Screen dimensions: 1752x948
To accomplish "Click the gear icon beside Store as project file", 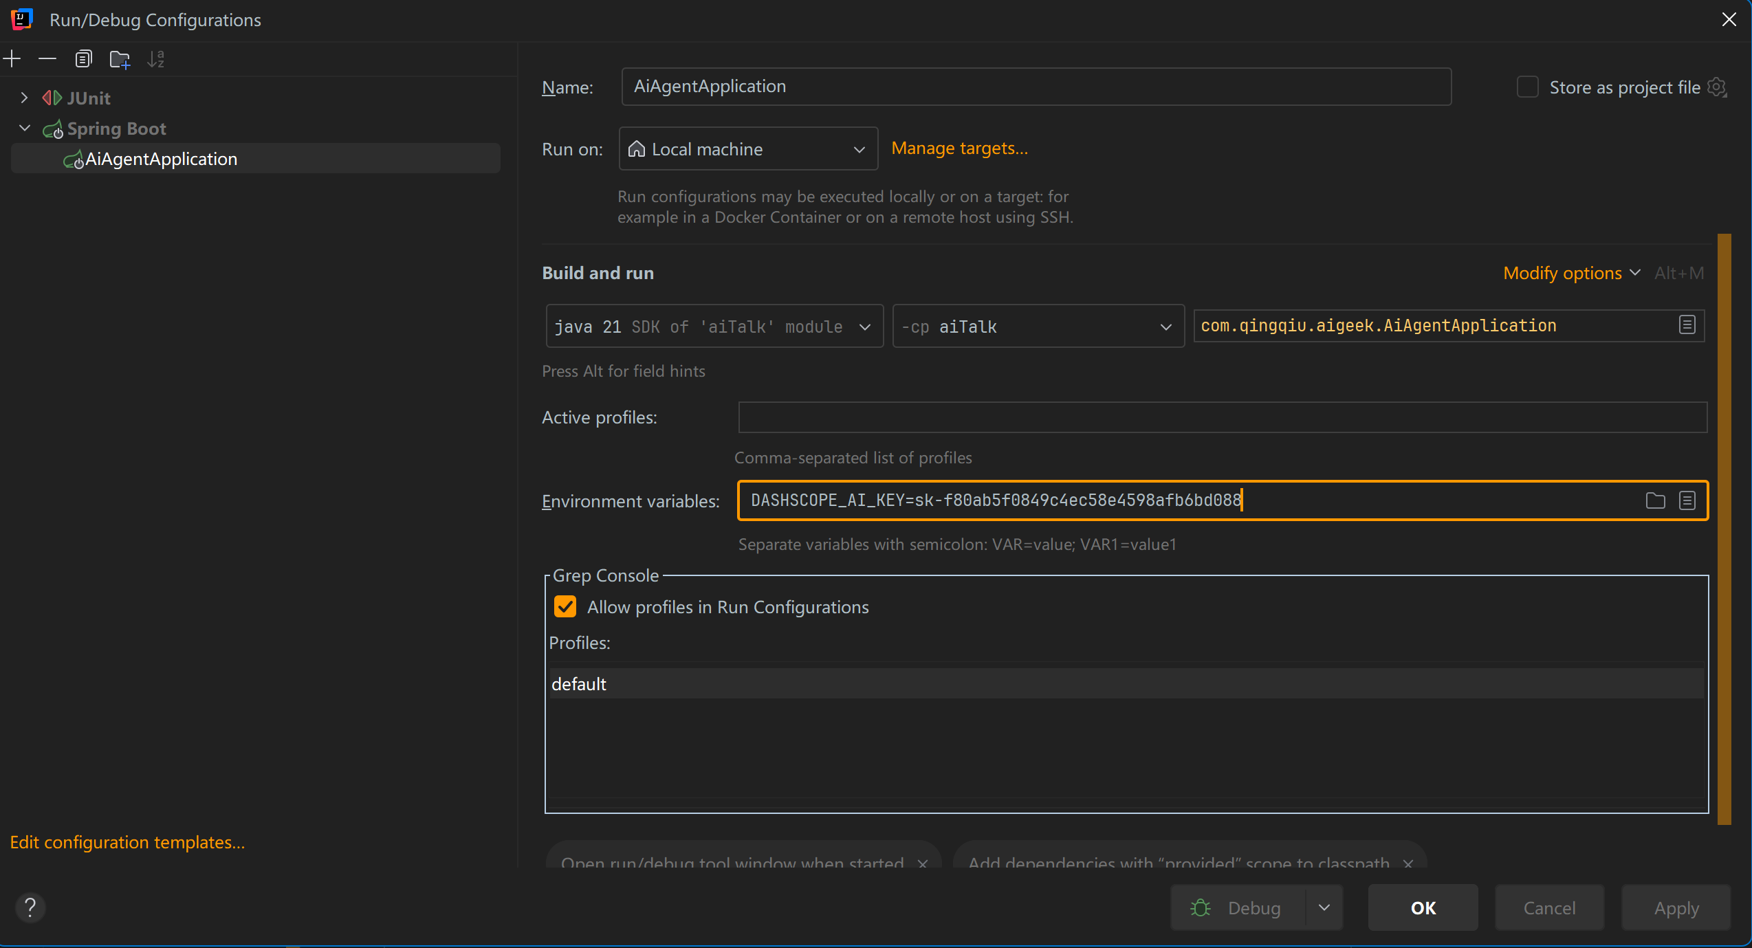I will click(1717, 87).
